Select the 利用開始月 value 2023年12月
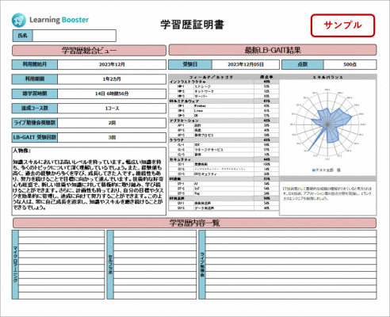This screenshot has width=390, height=317. [x=112, y=64]
